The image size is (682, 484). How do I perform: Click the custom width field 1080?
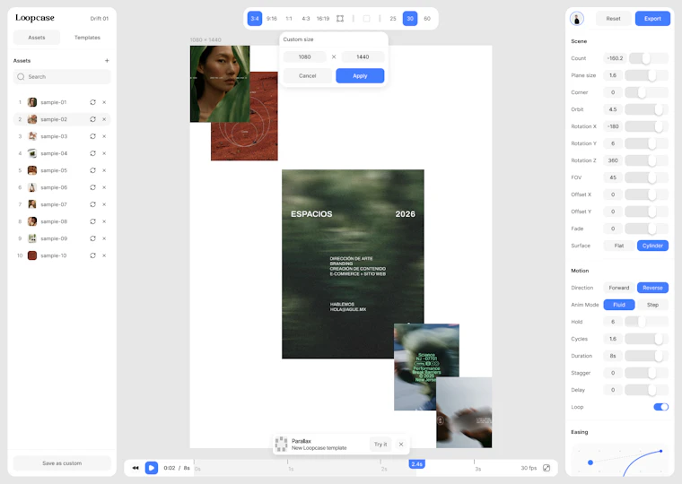click(304, 57)
